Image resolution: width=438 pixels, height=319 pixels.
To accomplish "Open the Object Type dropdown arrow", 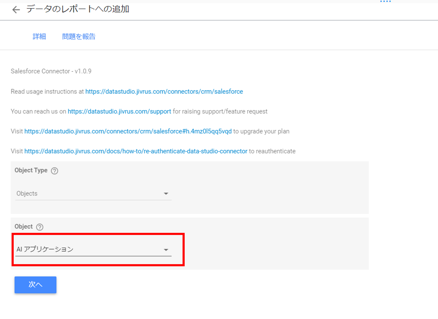I will pos(166,194).
